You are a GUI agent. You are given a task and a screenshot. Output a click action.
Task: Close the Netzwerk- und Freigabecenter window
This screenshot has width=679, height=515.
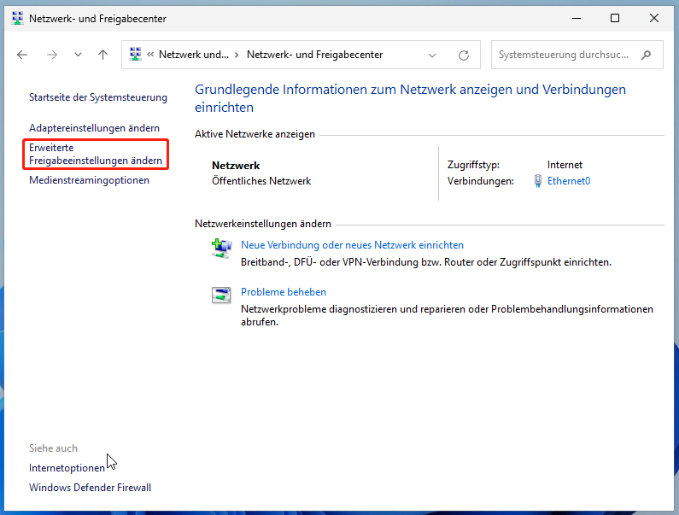[654, 18]
